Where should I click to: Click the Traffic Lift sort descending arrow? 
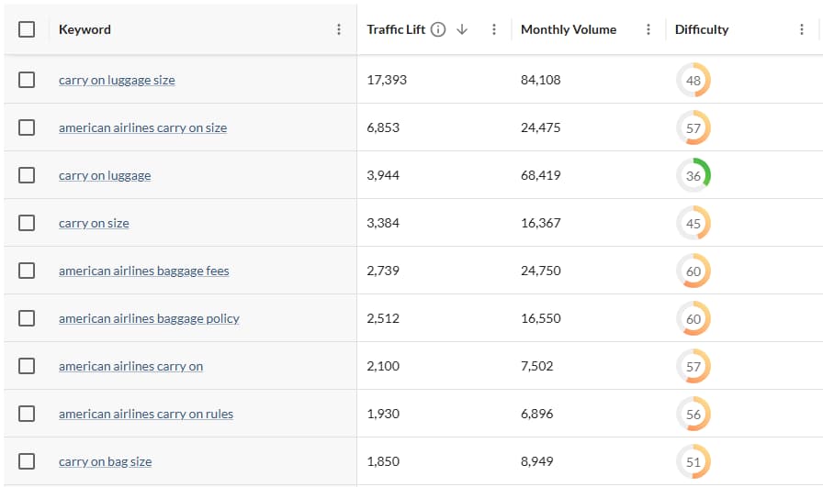coord(462,29)
